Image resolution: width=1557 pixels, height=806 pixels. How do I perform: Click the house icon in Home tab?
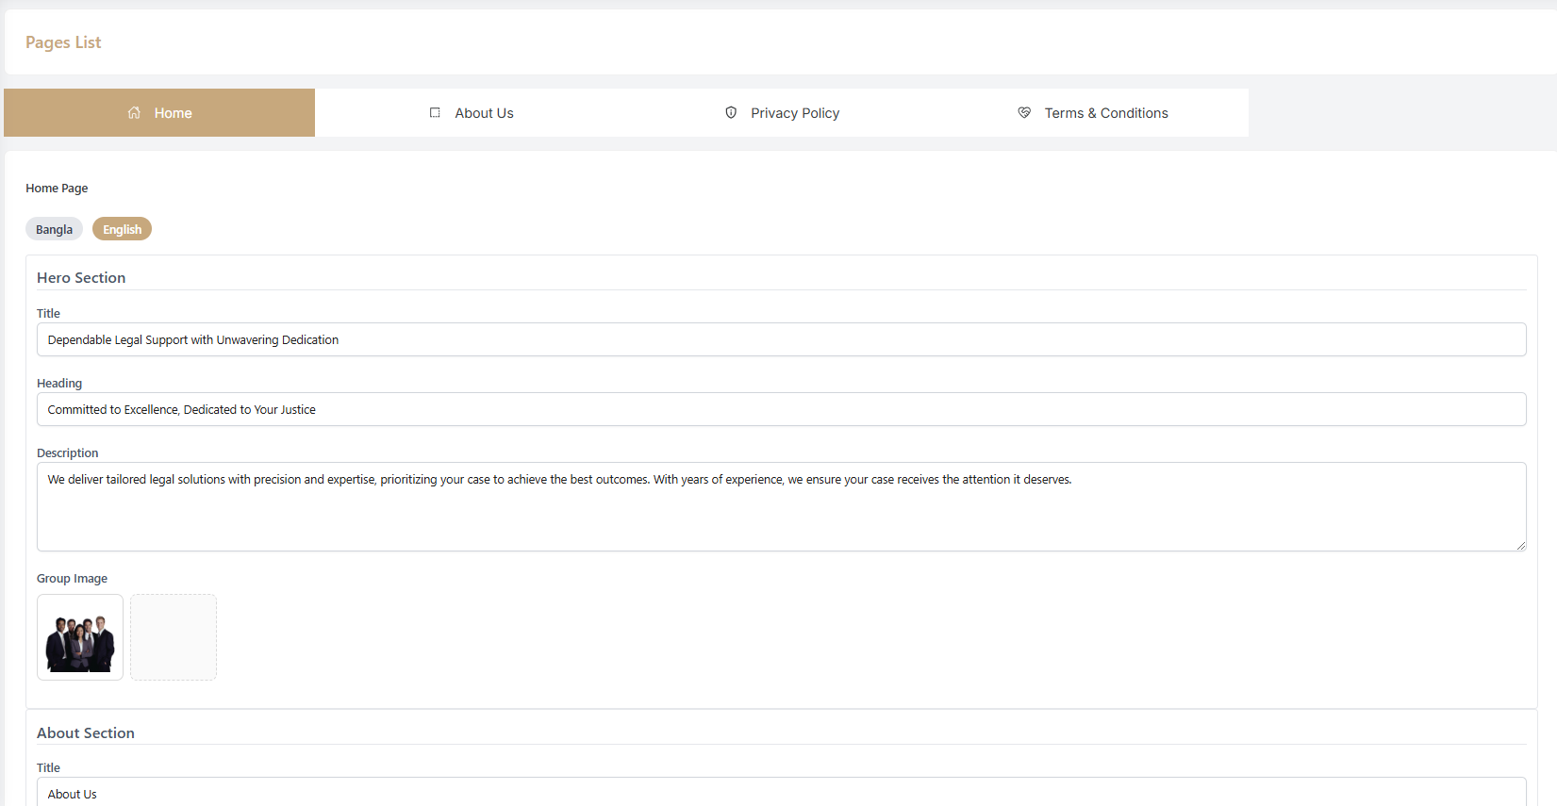tap(135, 113)
